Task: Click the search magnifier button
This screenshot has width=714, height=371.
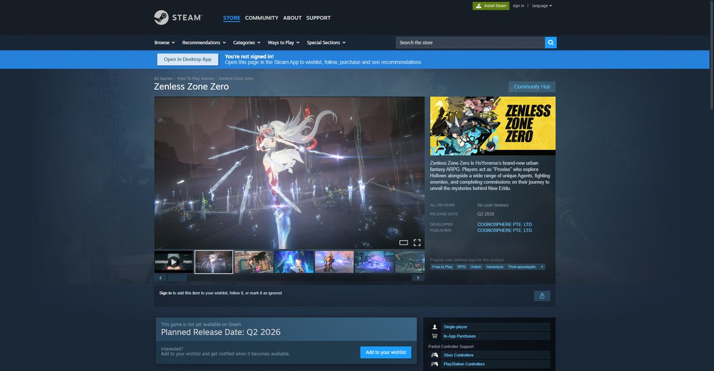Action: tap(551, 43)
